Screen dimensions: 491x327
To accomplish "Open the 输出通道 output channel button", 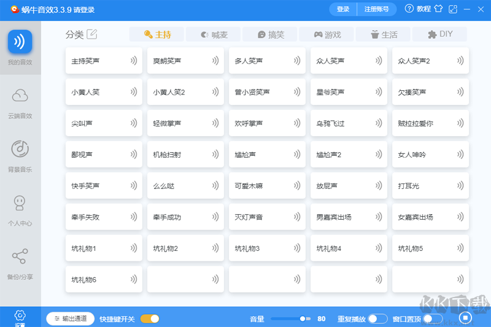I will [71, 318].
